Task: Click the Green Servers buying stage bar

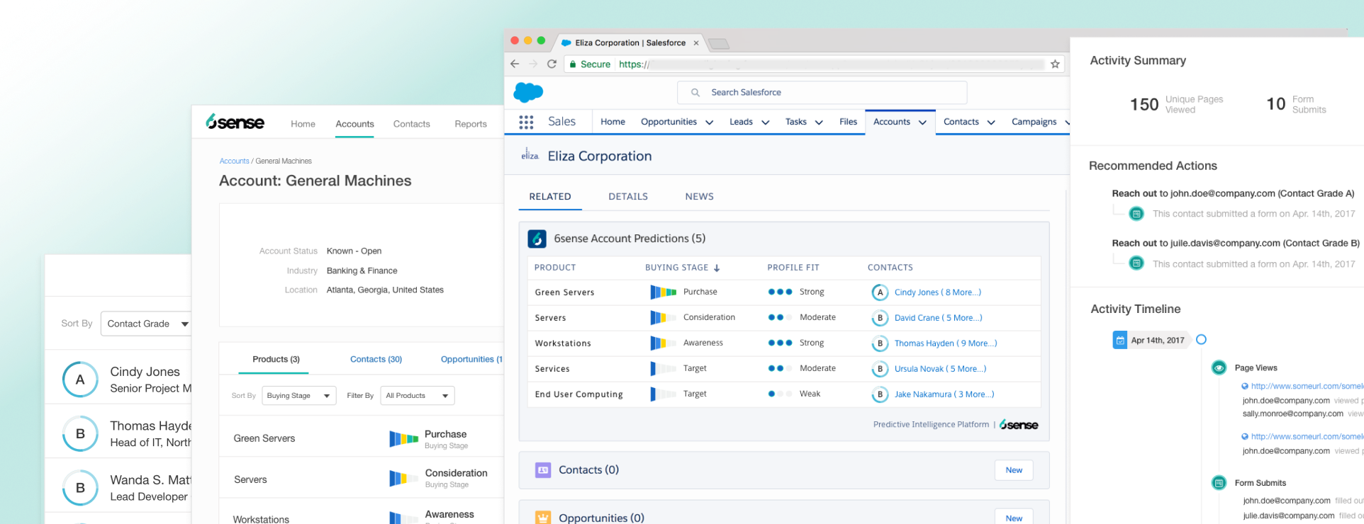Action: (x=663, y=292)
